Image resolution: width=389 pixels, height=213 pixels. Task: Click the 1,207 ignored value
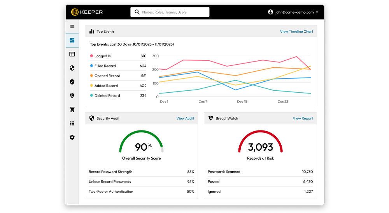point(308,192)
